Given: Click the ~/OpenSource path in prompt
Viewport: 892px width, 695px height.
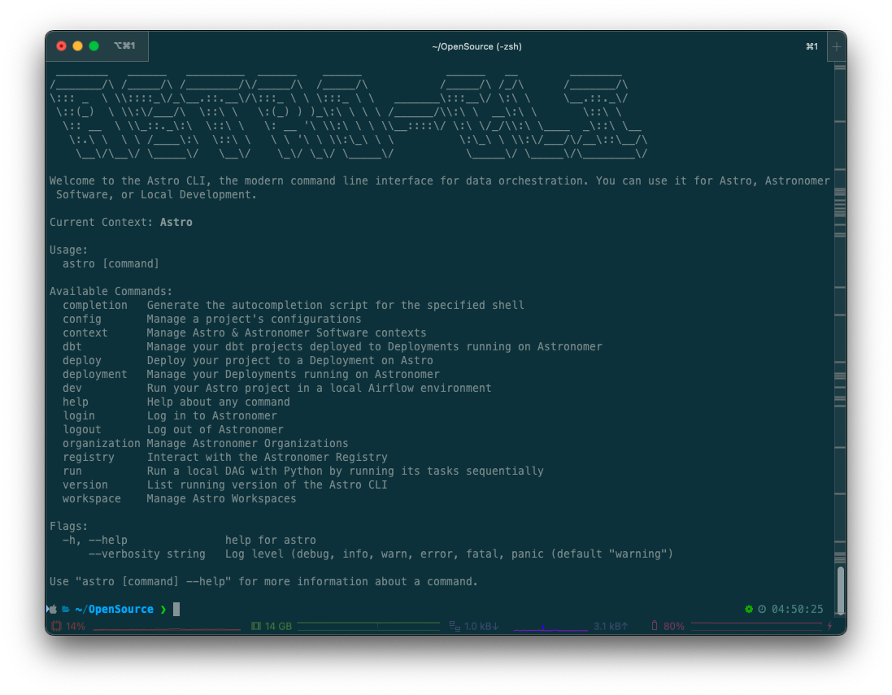Looking at the screenshot, I should pos(115,609).
